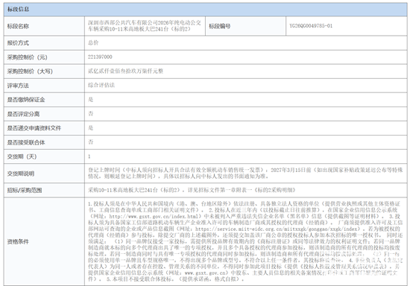Select the 标段名称 label cell
This screenshot has height=286, width=410.
coord(44,26)
